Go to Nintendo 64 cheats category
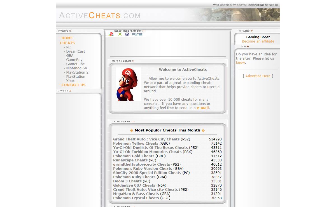The width and height of the screenshot is (336, 207). point(76,68)
